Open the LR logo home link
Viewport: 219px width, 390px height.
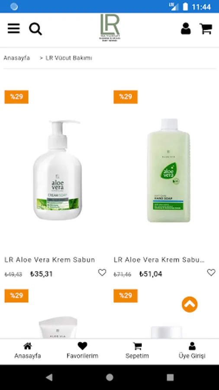(x=110, y=27)
